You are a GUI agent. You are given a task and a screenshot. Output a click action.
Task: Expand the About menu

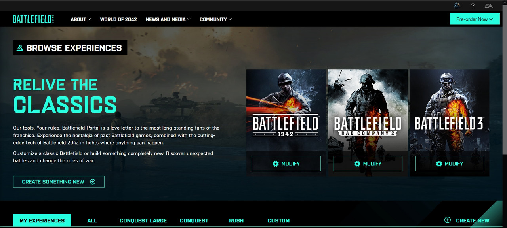(81, 19)
